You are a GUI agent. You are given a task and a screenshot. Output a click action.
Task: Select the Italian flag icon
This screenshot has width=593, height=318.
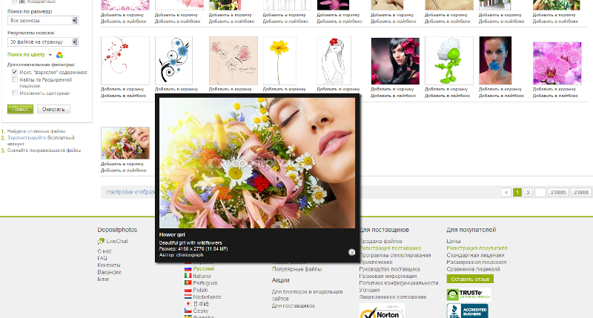click(x=188, y=276)
